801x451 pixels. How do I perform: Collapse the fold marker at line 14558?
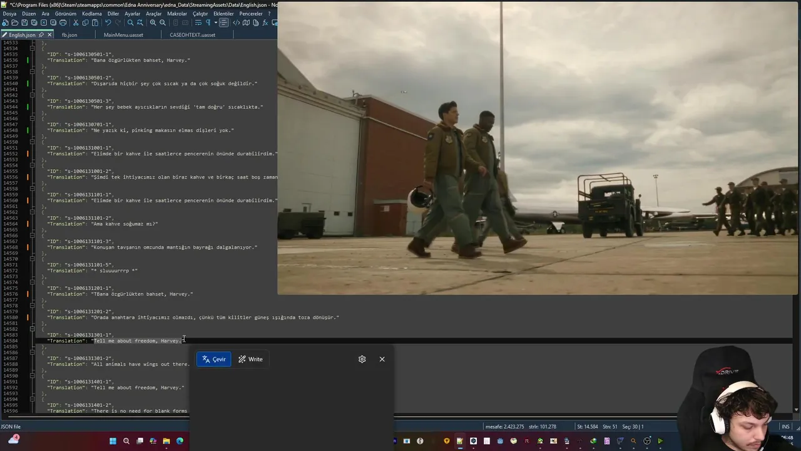coord(33,189)
